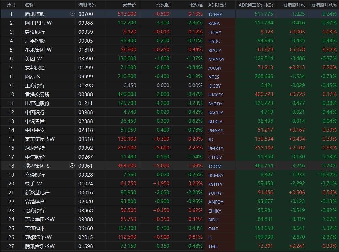
Task: Click the BIDU ADR code
Action: (x=213, y=220)
